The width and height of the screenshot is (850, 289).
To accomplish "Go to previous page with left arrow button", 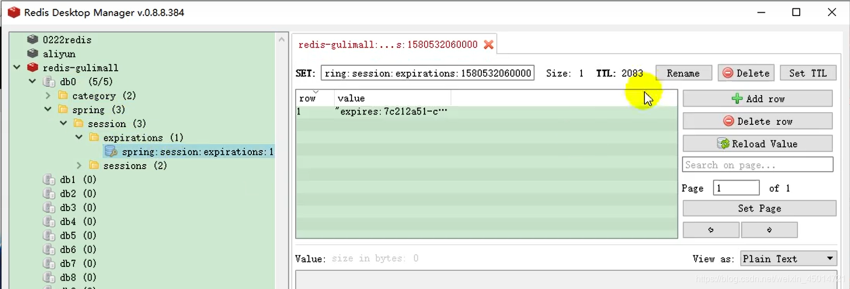I will [x=711, y=230].
